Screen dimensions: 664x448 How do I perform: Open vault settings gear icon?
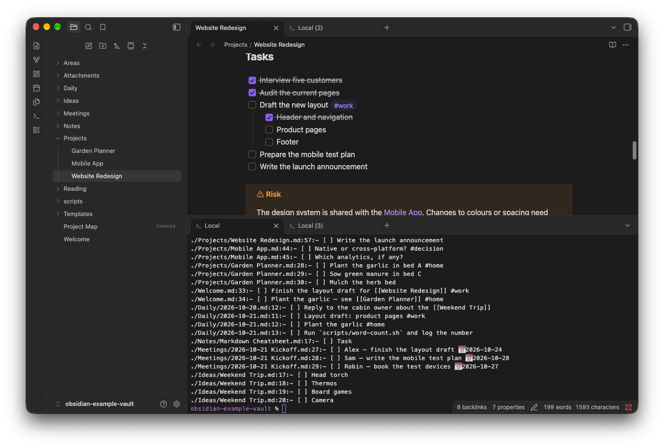(177, 404)
